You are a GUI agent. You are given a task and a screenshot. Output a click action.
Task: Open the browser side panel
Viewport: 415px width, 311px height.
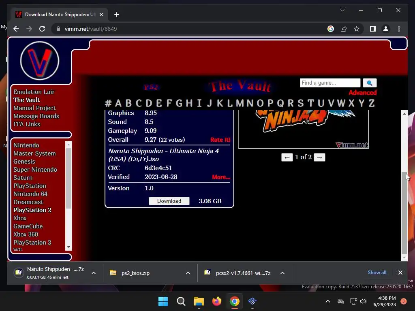point(373,29)
